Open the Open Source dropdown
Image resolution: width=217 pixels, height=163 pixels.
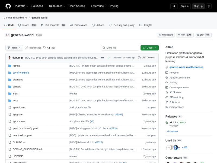click(78, 6)
